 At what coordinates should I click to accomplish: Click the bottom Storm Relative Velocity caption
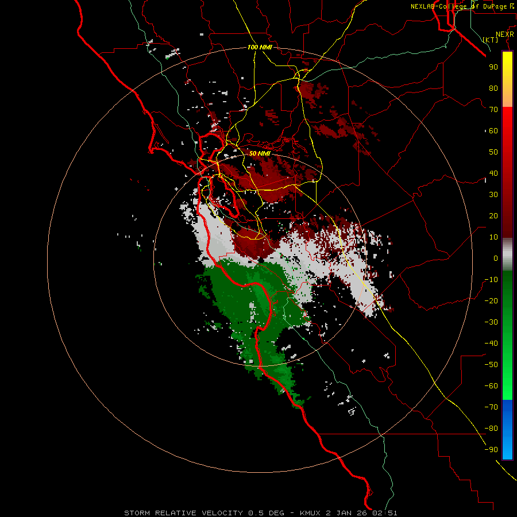pyautogui.click(x=260, y=513)
